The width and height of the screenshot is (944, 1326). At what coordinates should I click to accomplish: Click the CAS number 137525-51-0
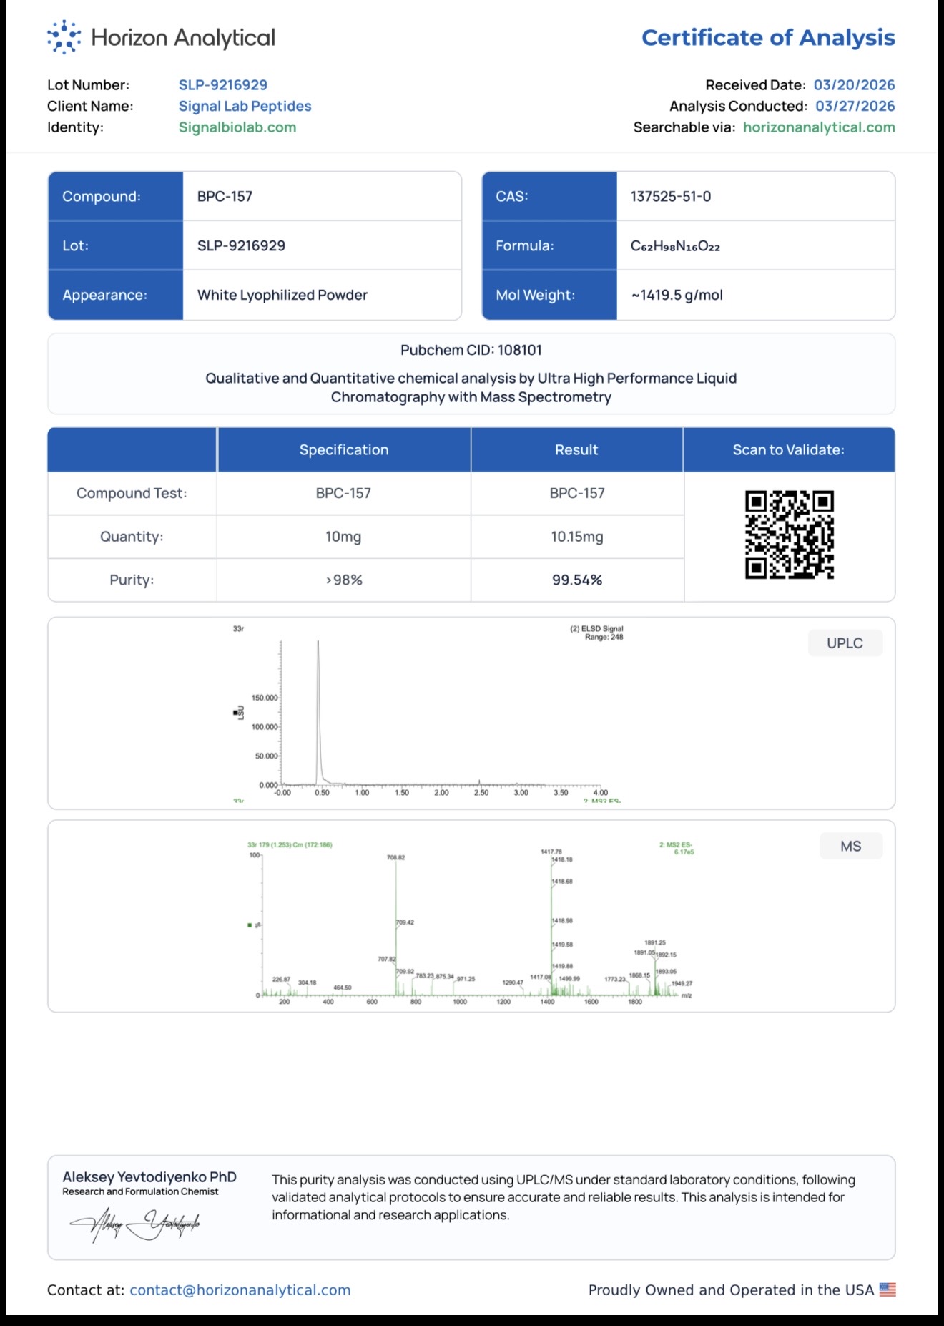[x=671, y=196]
